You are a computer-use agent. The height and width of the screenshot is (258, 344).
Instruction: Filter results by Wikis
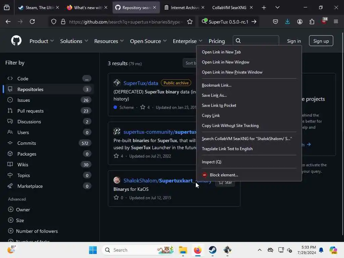49,165
